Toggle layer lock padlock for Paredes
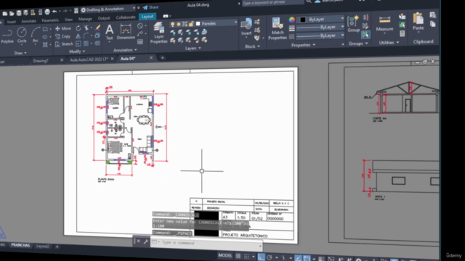Image resolution: width=465 pixels, height=261 pixels. pos(191,24)
